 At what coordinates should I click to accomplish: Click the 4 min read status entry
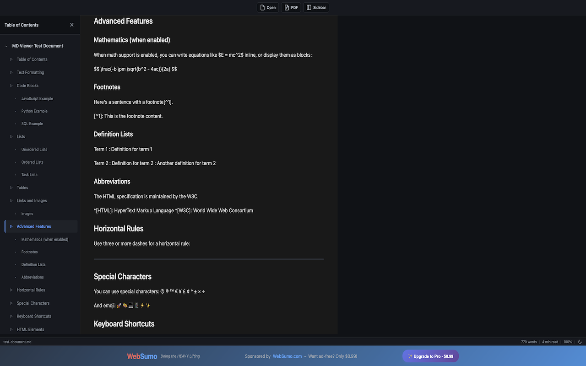click(x=550, y=342)
